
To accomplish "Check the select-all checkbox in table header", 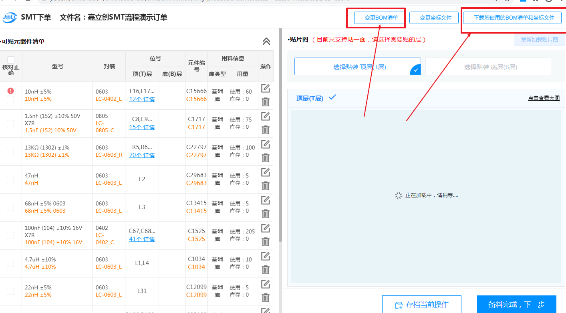I will coord(11,60).
